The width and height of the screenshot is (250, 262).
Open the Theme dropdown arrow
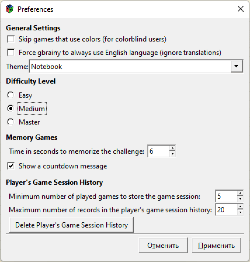pyautogui.click(x=236, y=66)
